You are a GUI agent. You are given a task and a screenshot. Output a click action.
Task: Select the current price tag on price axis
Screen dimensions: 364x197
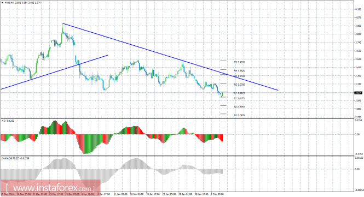point(358,93)
